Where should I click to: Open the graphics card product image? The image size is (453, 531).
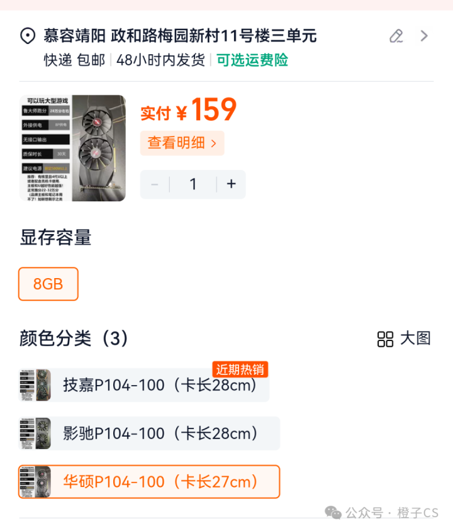point(73,148)
